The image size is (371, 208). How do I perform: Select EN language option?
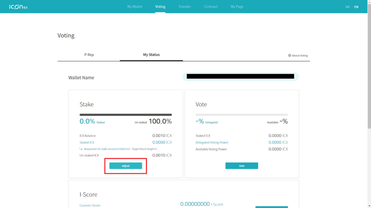[356, 7]
